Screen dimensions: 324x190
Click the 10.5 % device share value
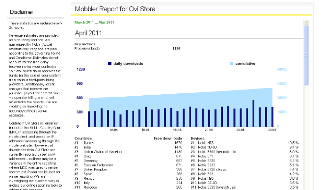point(293,143)
